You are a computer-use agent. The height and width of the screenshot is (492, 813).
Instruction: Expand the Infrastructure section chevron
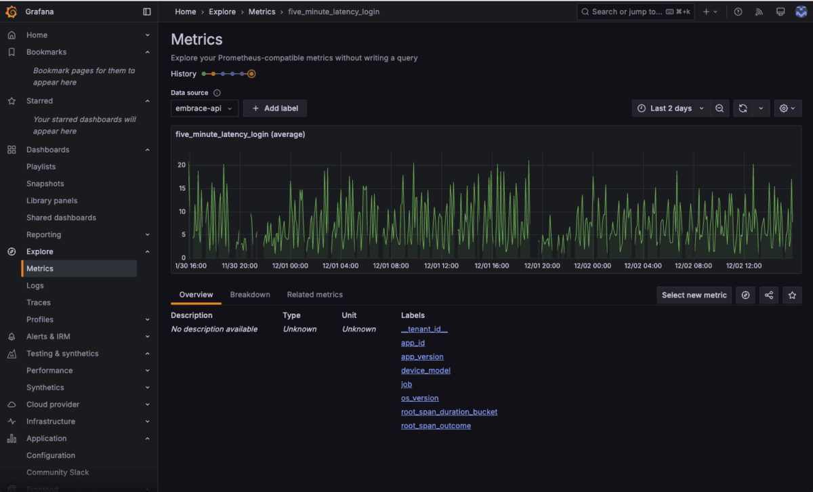pyautogui.click(x=148, y=422)
